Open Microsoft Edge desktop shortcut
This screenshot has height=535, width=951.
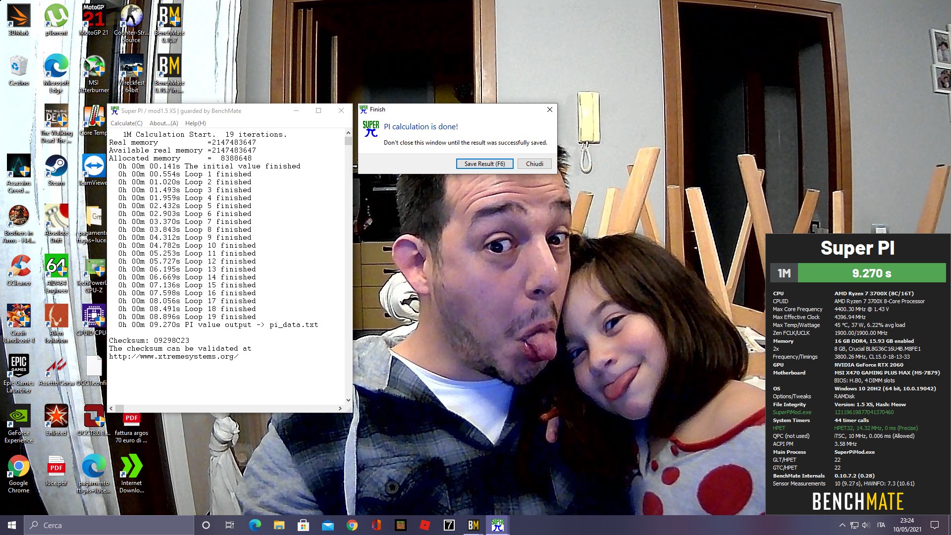(56, 73)
